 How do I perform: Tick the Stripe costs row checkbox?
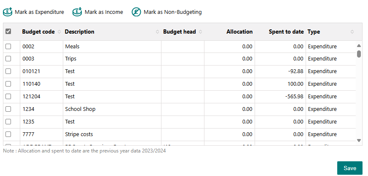8,134
